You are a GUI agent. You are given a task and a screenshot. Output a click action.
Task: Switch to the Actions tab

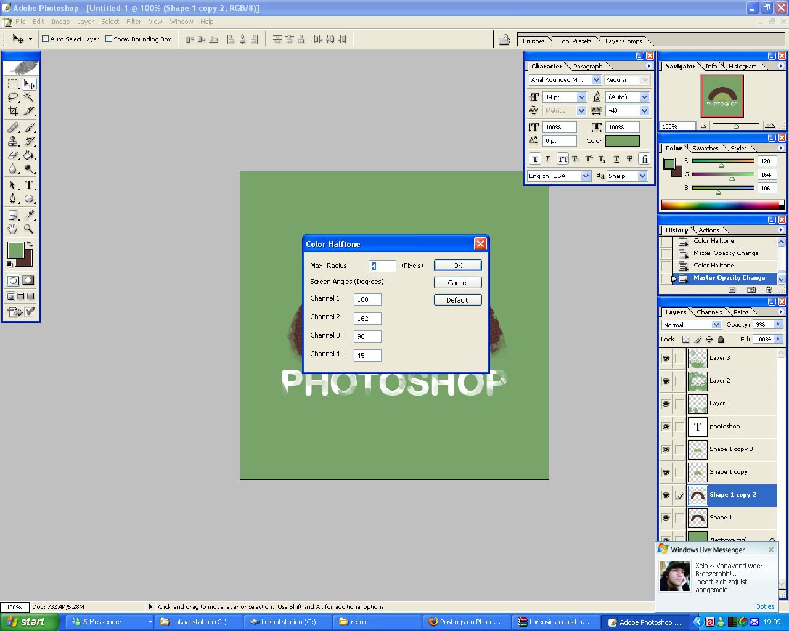(x=709, y=230)
